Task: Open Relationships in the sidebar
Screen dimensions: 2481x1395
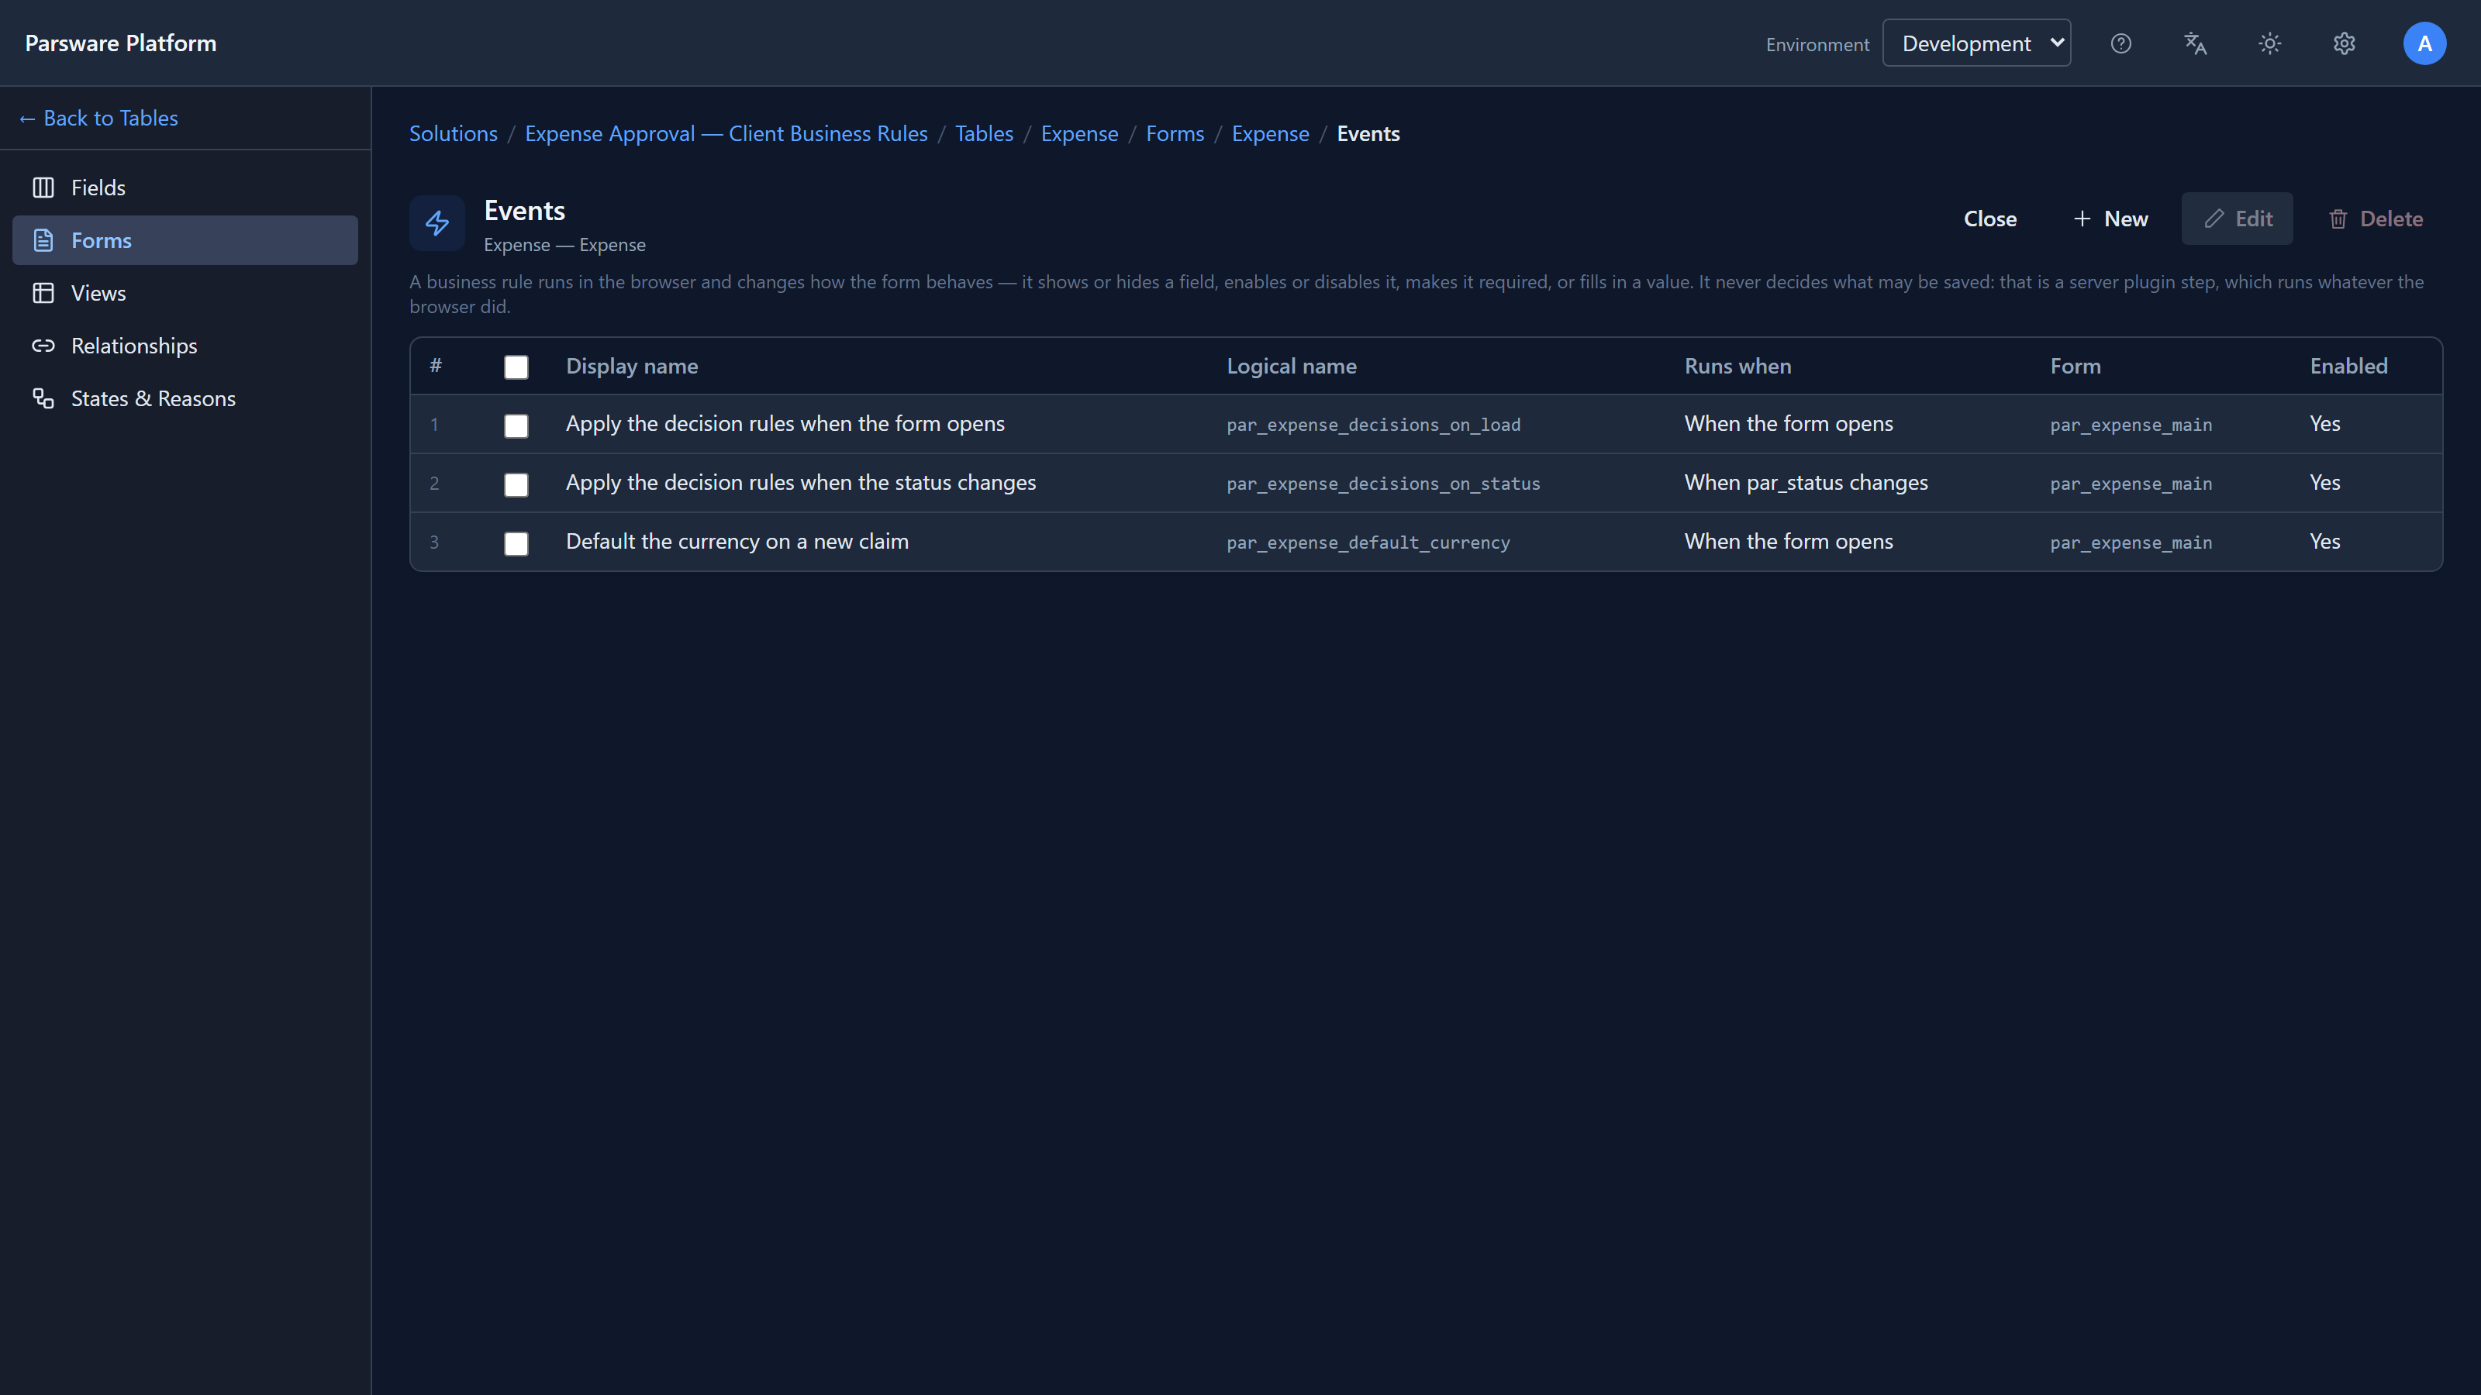Action: pos(185,346)
